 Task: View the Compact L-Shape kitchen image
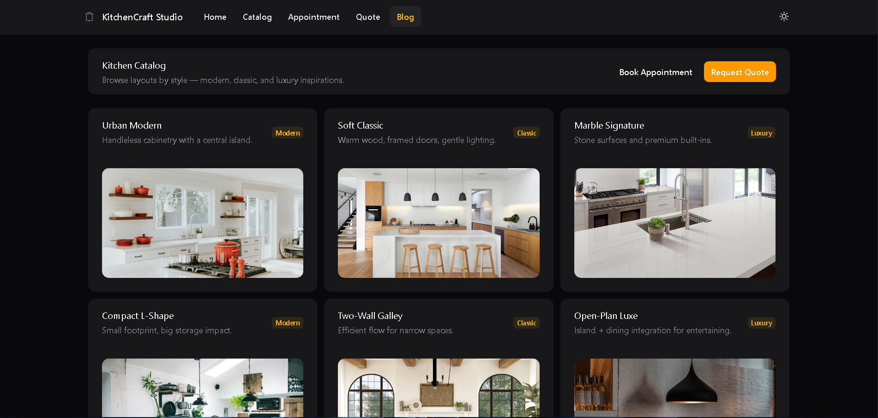203,388
